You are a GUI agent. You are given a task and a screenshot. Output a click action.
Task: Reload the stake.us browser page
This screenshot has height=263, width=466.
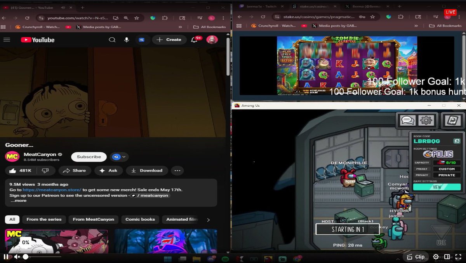[x=263, y=17]
